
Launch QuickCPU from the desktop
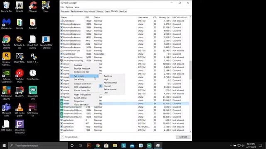(20, 91)
